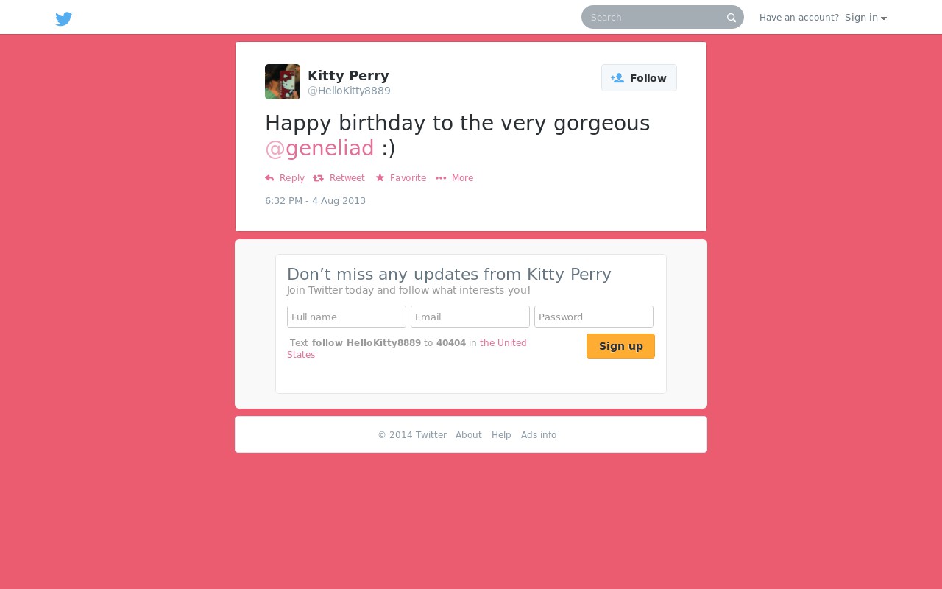This screenshot has height=589, width=942.
Task: Click the Twitter bird logo
Action: click(x=64, y=18)
